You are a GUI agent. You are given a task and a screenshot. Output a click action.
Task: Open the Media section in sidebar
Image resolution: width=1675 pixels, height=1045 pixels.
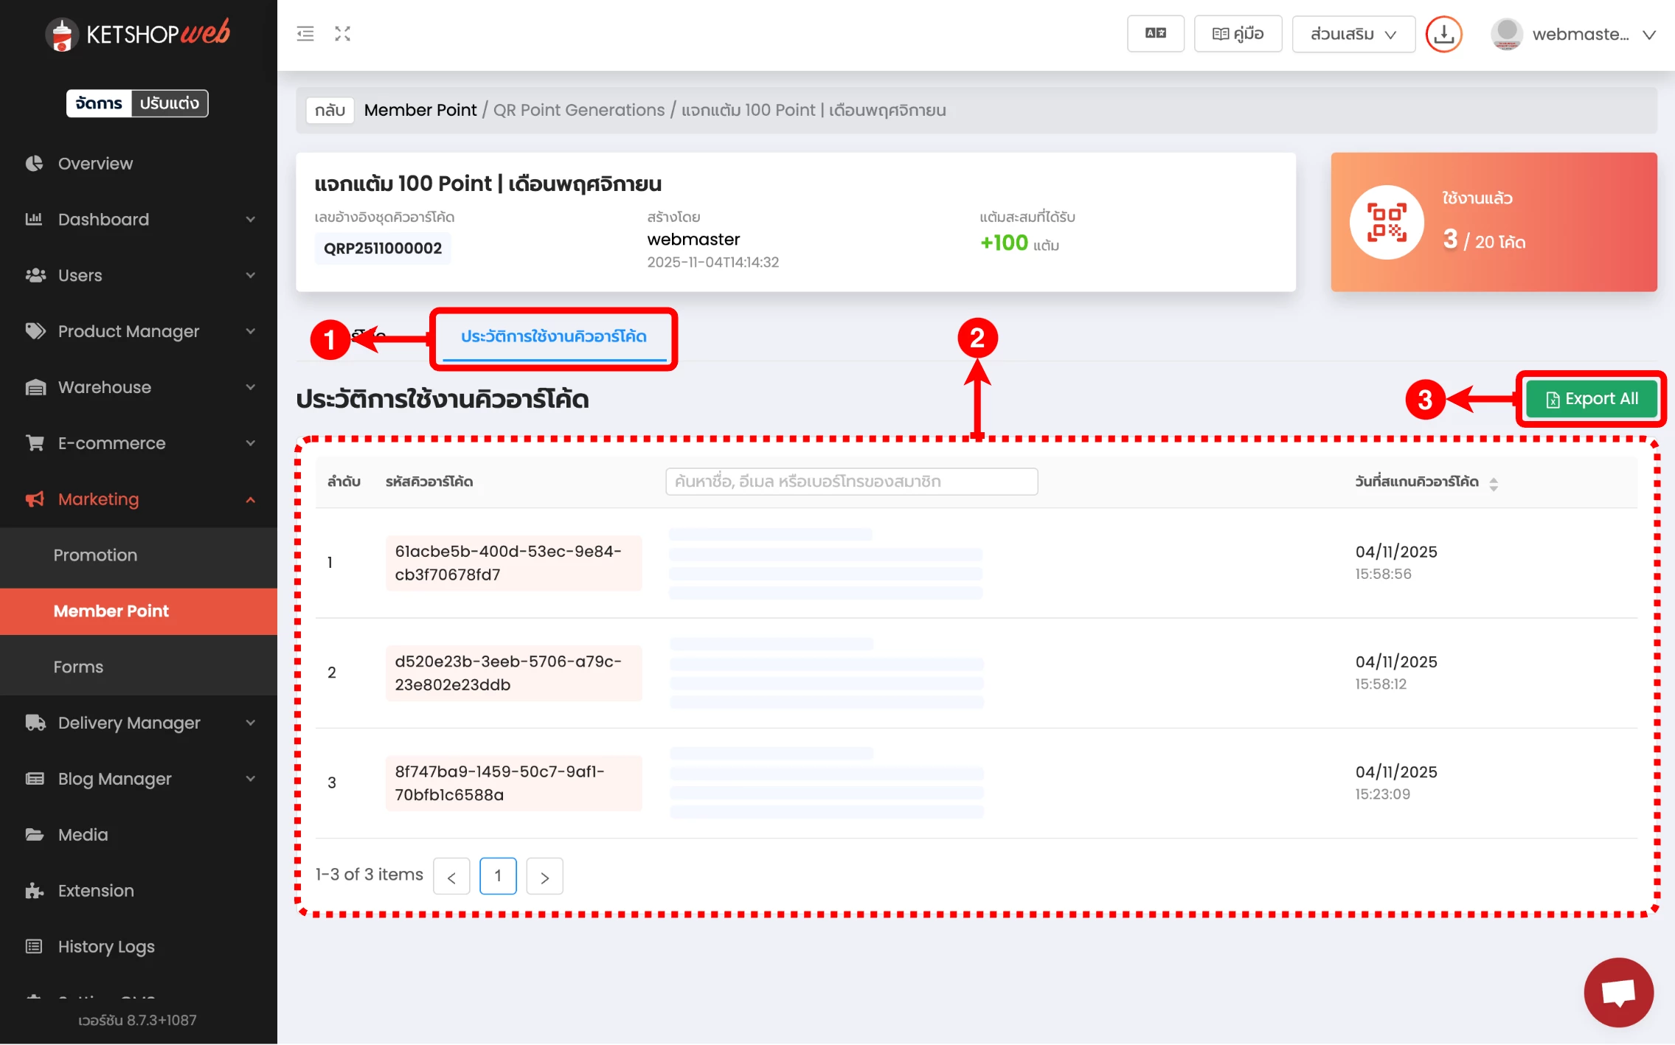pyautogui.click(x=83, y=835)
